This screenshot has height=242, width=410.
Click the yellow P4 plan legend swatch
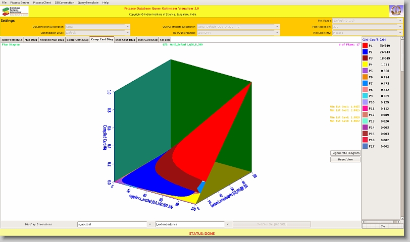[365, 65]
